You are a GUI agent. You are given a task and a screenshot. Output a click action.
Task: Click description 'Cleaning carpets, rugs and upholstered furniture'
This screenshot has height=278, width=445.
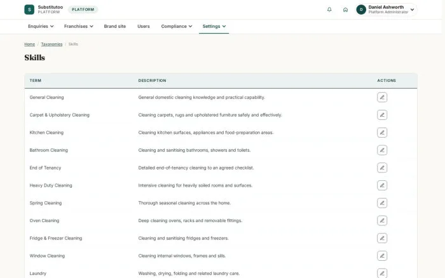pos(210,115)
